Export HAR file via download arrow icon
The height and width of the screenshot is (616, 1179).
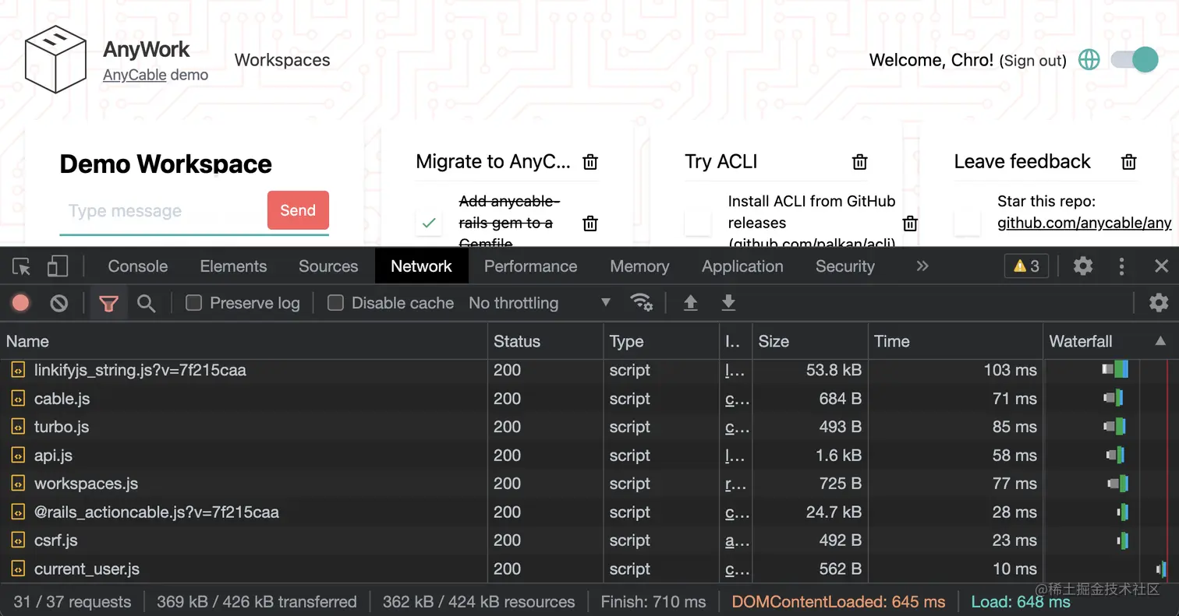coord(728,303)
